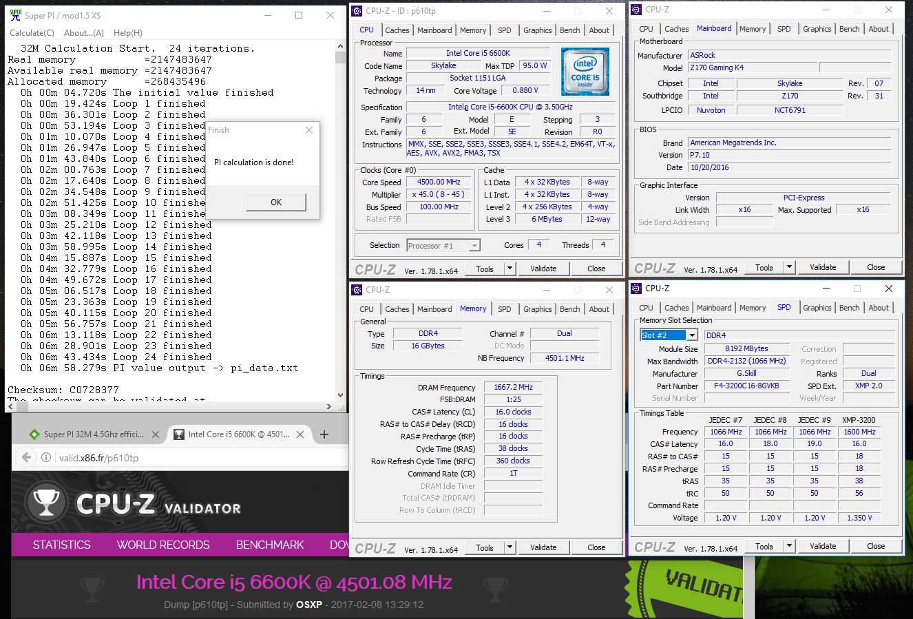The image size is (913, 619).
Task: Open About tab in the CPU-Z Memory window
Action: coord(599,309)
